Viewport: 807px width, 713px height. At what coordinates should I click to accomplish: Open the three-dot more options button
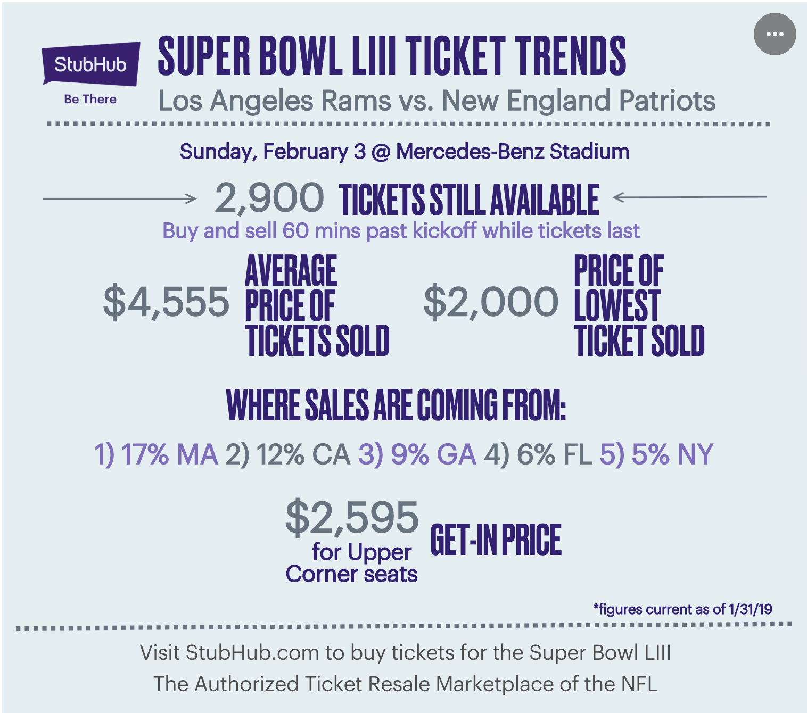(x=775, y=34)
